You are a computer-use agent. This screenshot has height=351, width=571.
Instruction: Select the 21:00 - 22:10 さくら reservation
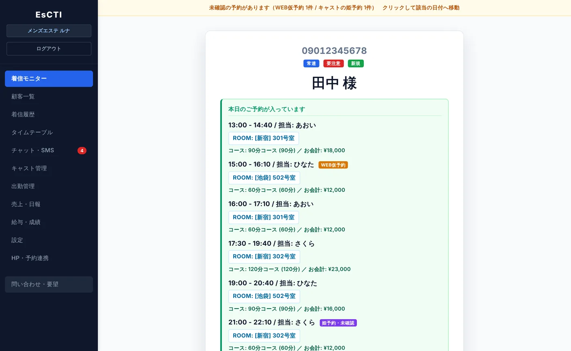pos(272,322)
